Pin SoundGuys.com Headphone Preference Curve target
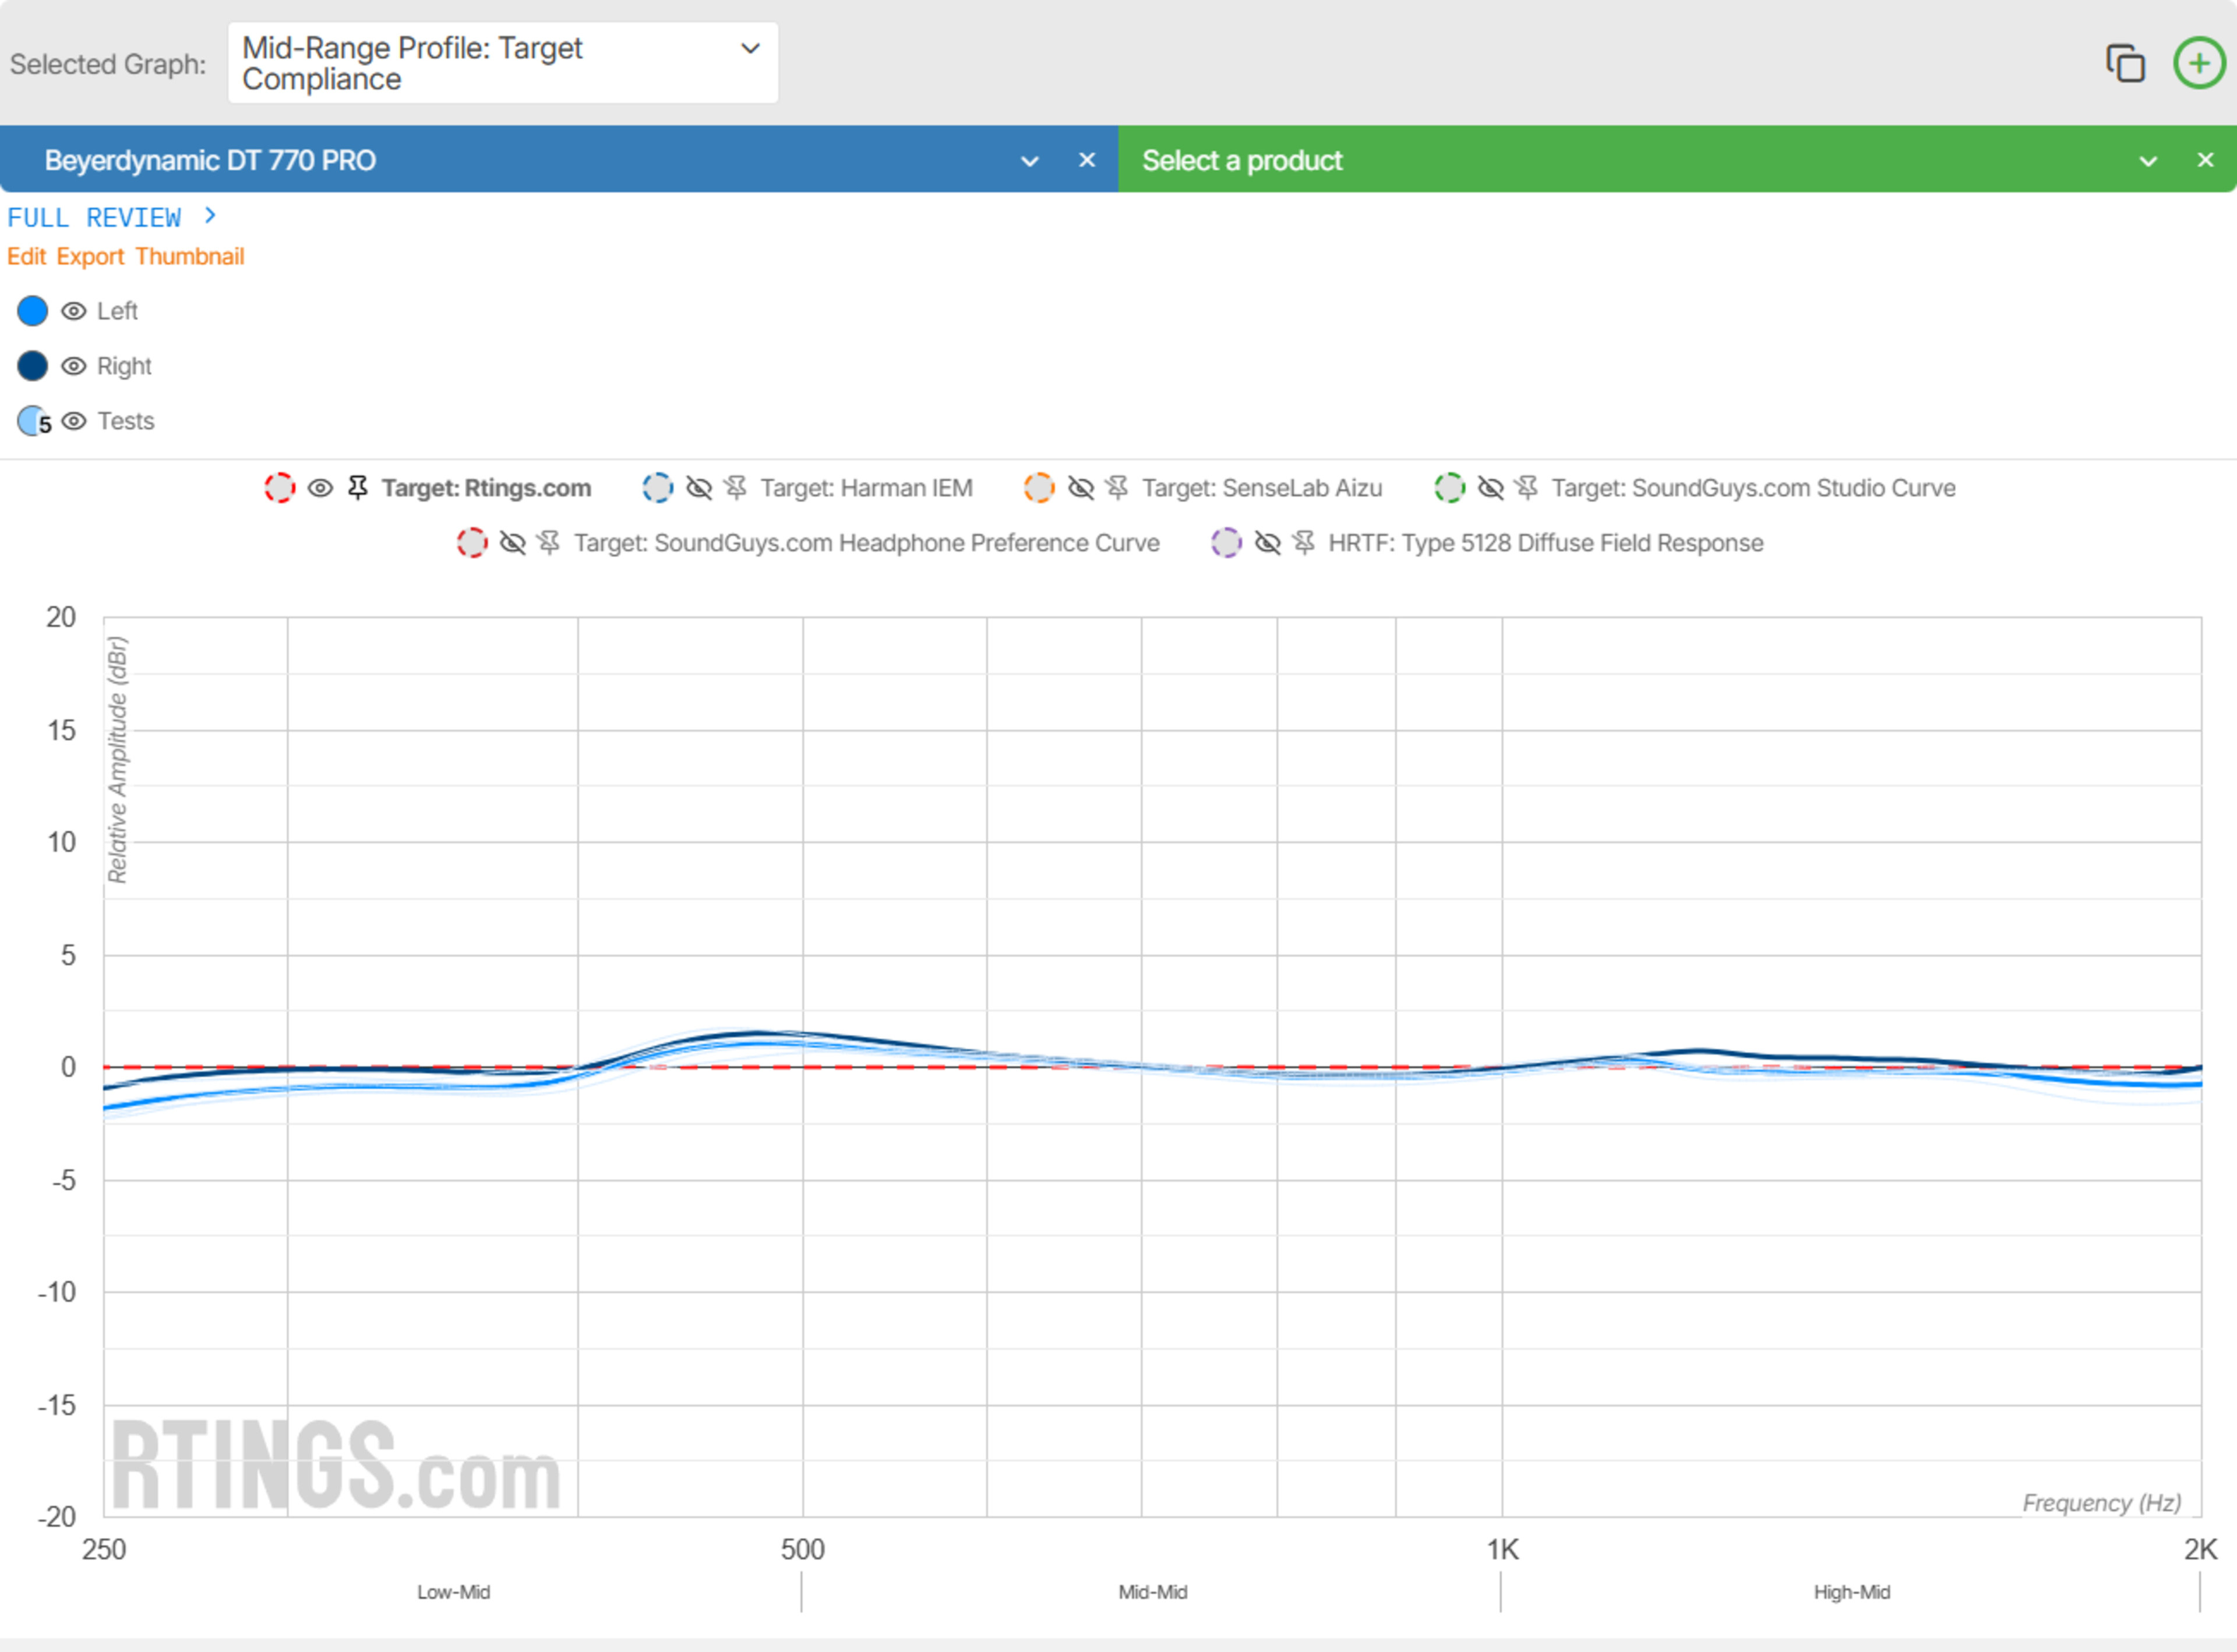Image resolution: width=2237 pixels, height=1652 pixels. tap(548, 543)
